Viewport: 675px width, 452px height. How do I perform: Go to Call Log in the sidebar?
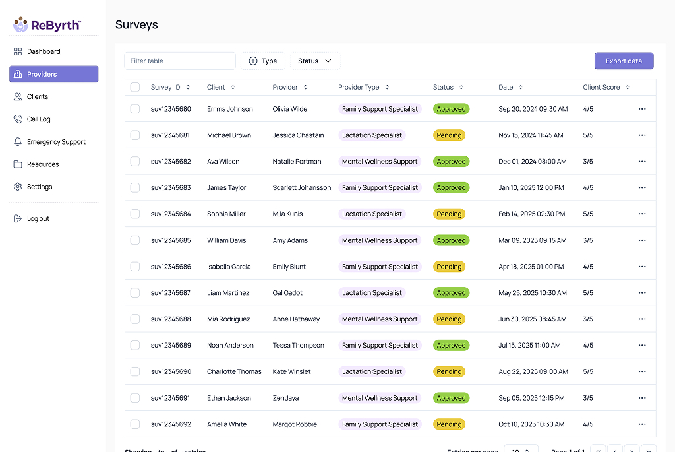click(x=39, y=119)
